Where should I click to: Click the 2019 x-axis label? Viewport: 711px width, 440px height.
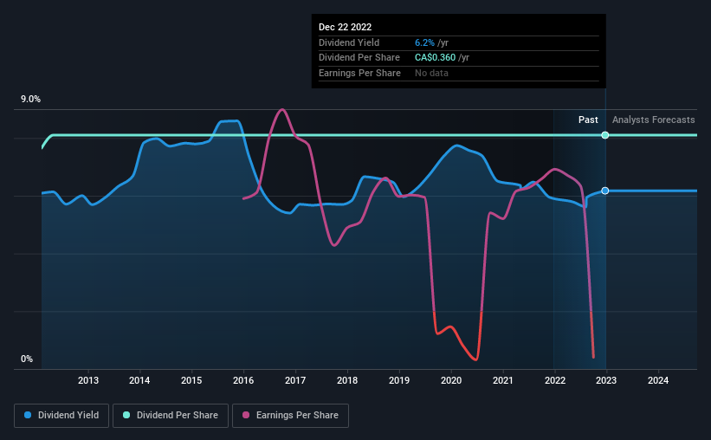point(399,380)
